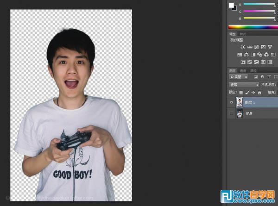
Task: Click the 添加调整 heading text
Action: click(236, 40)
